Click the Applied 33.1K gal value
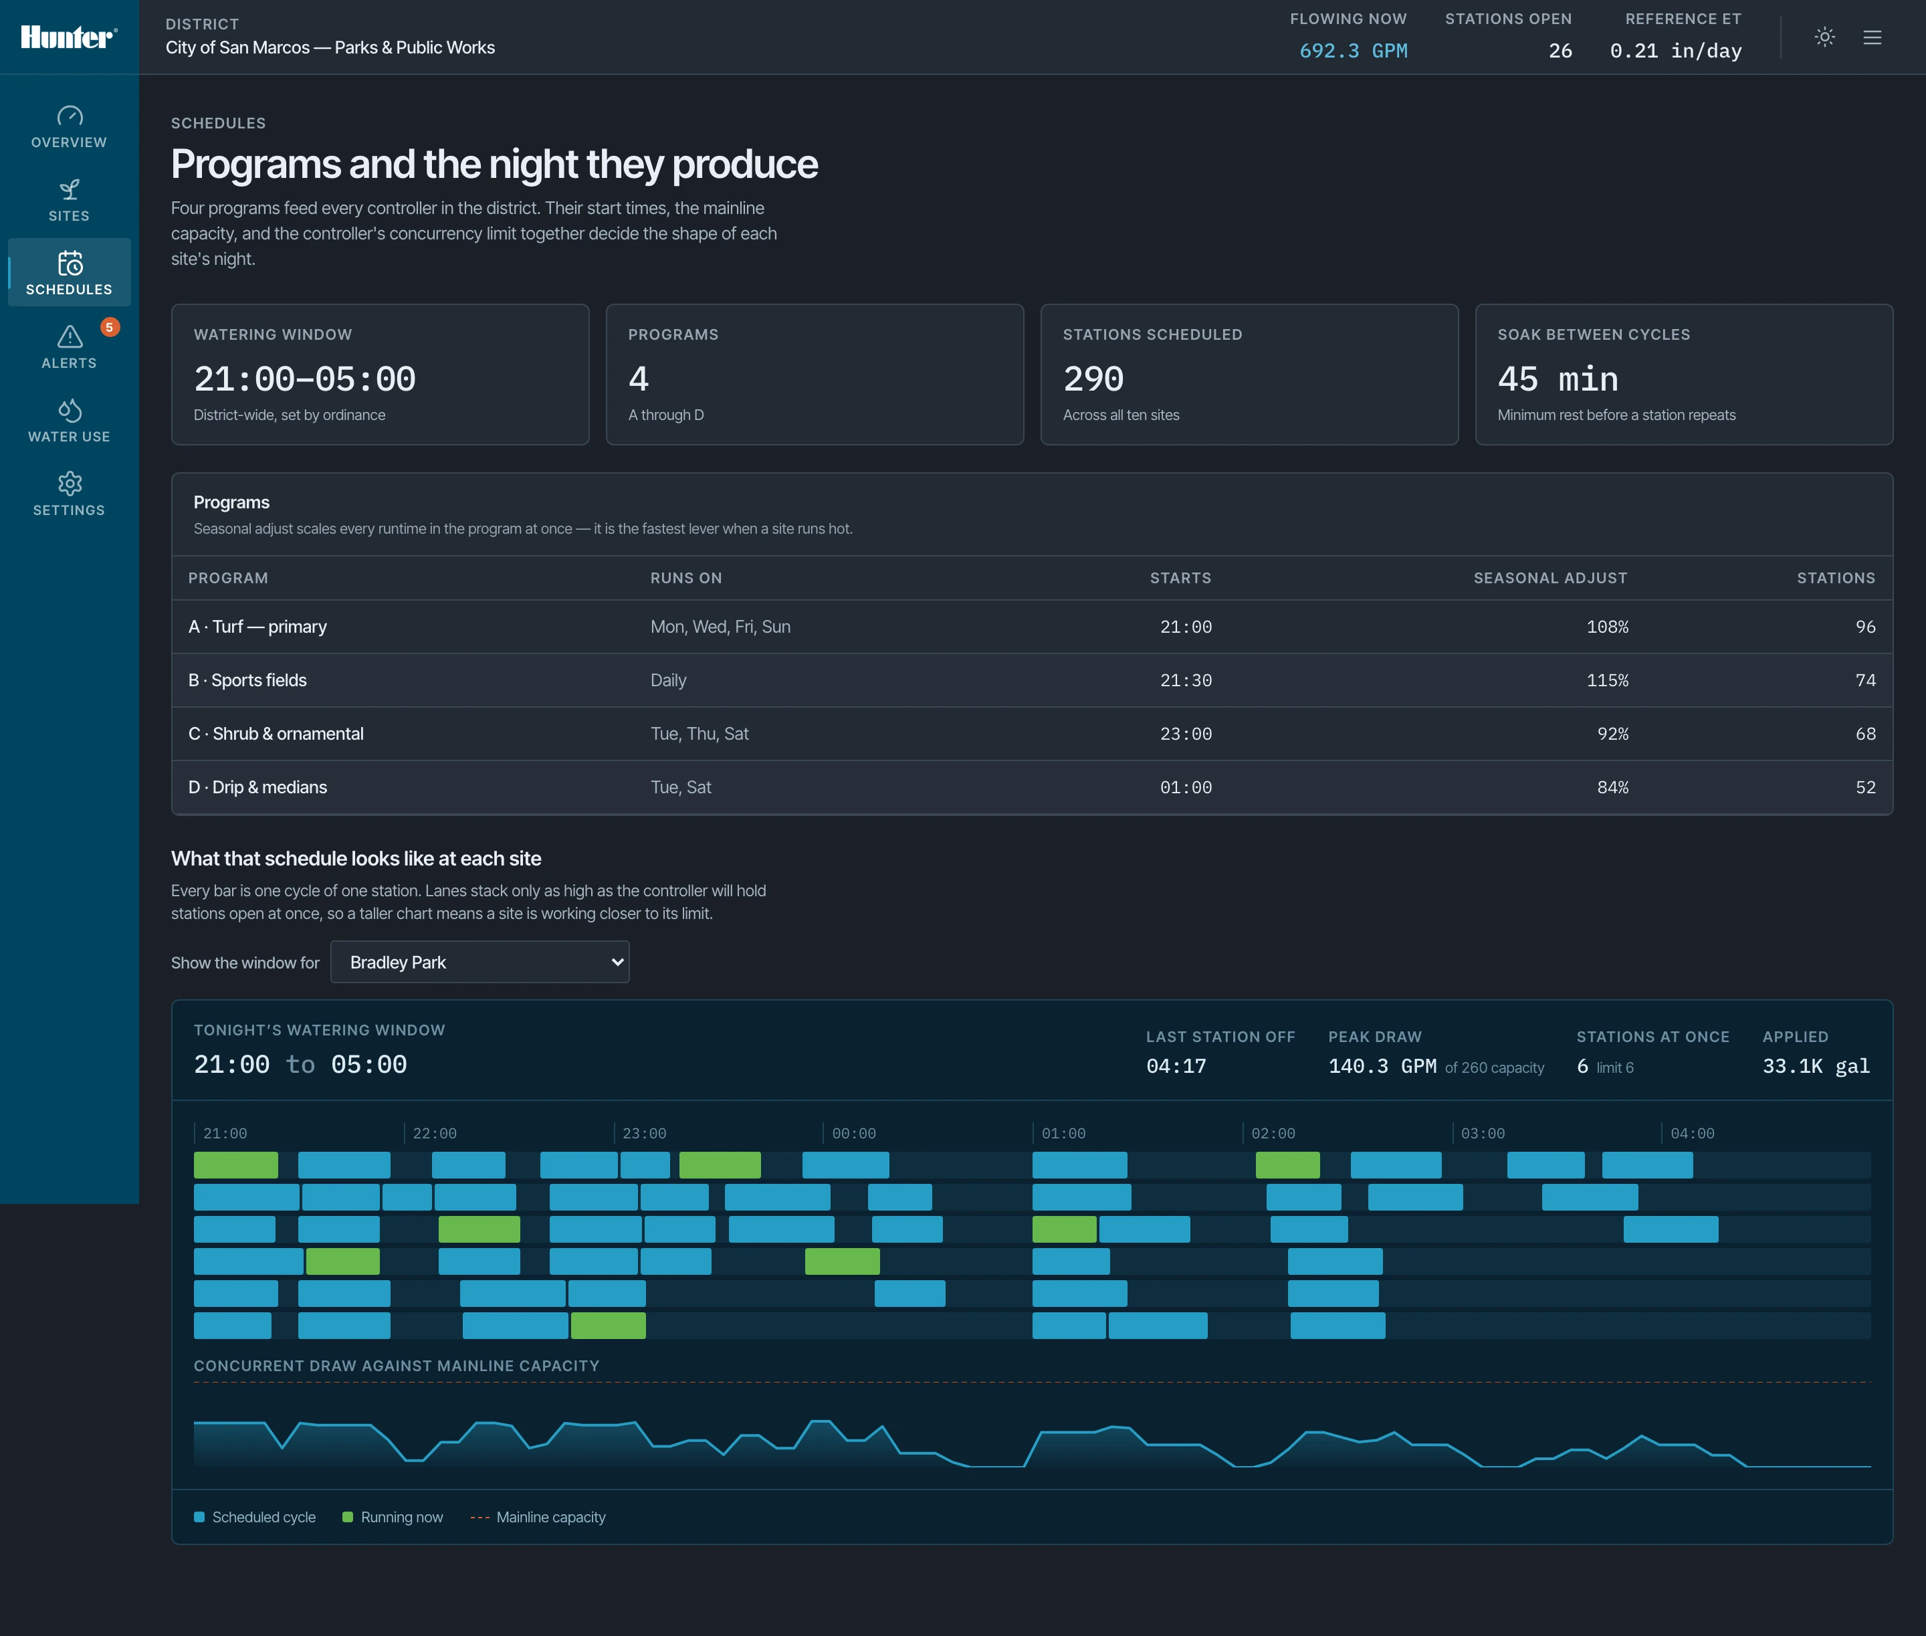 1816,1067
